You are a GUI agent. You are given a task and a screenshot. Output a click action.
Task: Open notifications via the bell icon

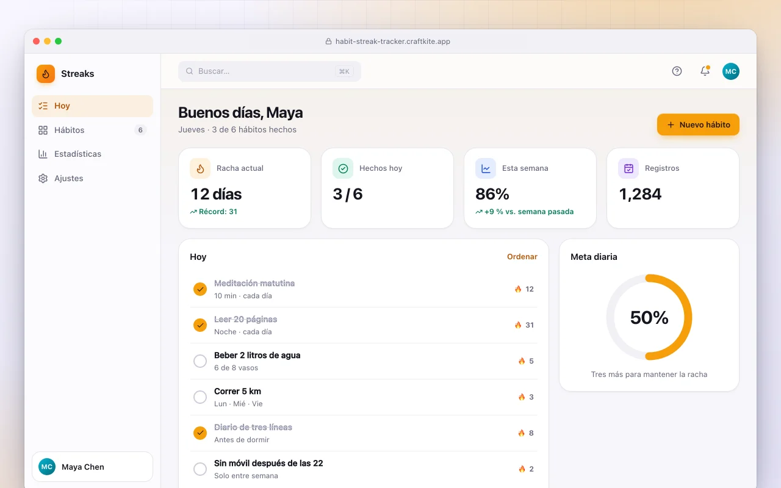click(x=705, y=71)
